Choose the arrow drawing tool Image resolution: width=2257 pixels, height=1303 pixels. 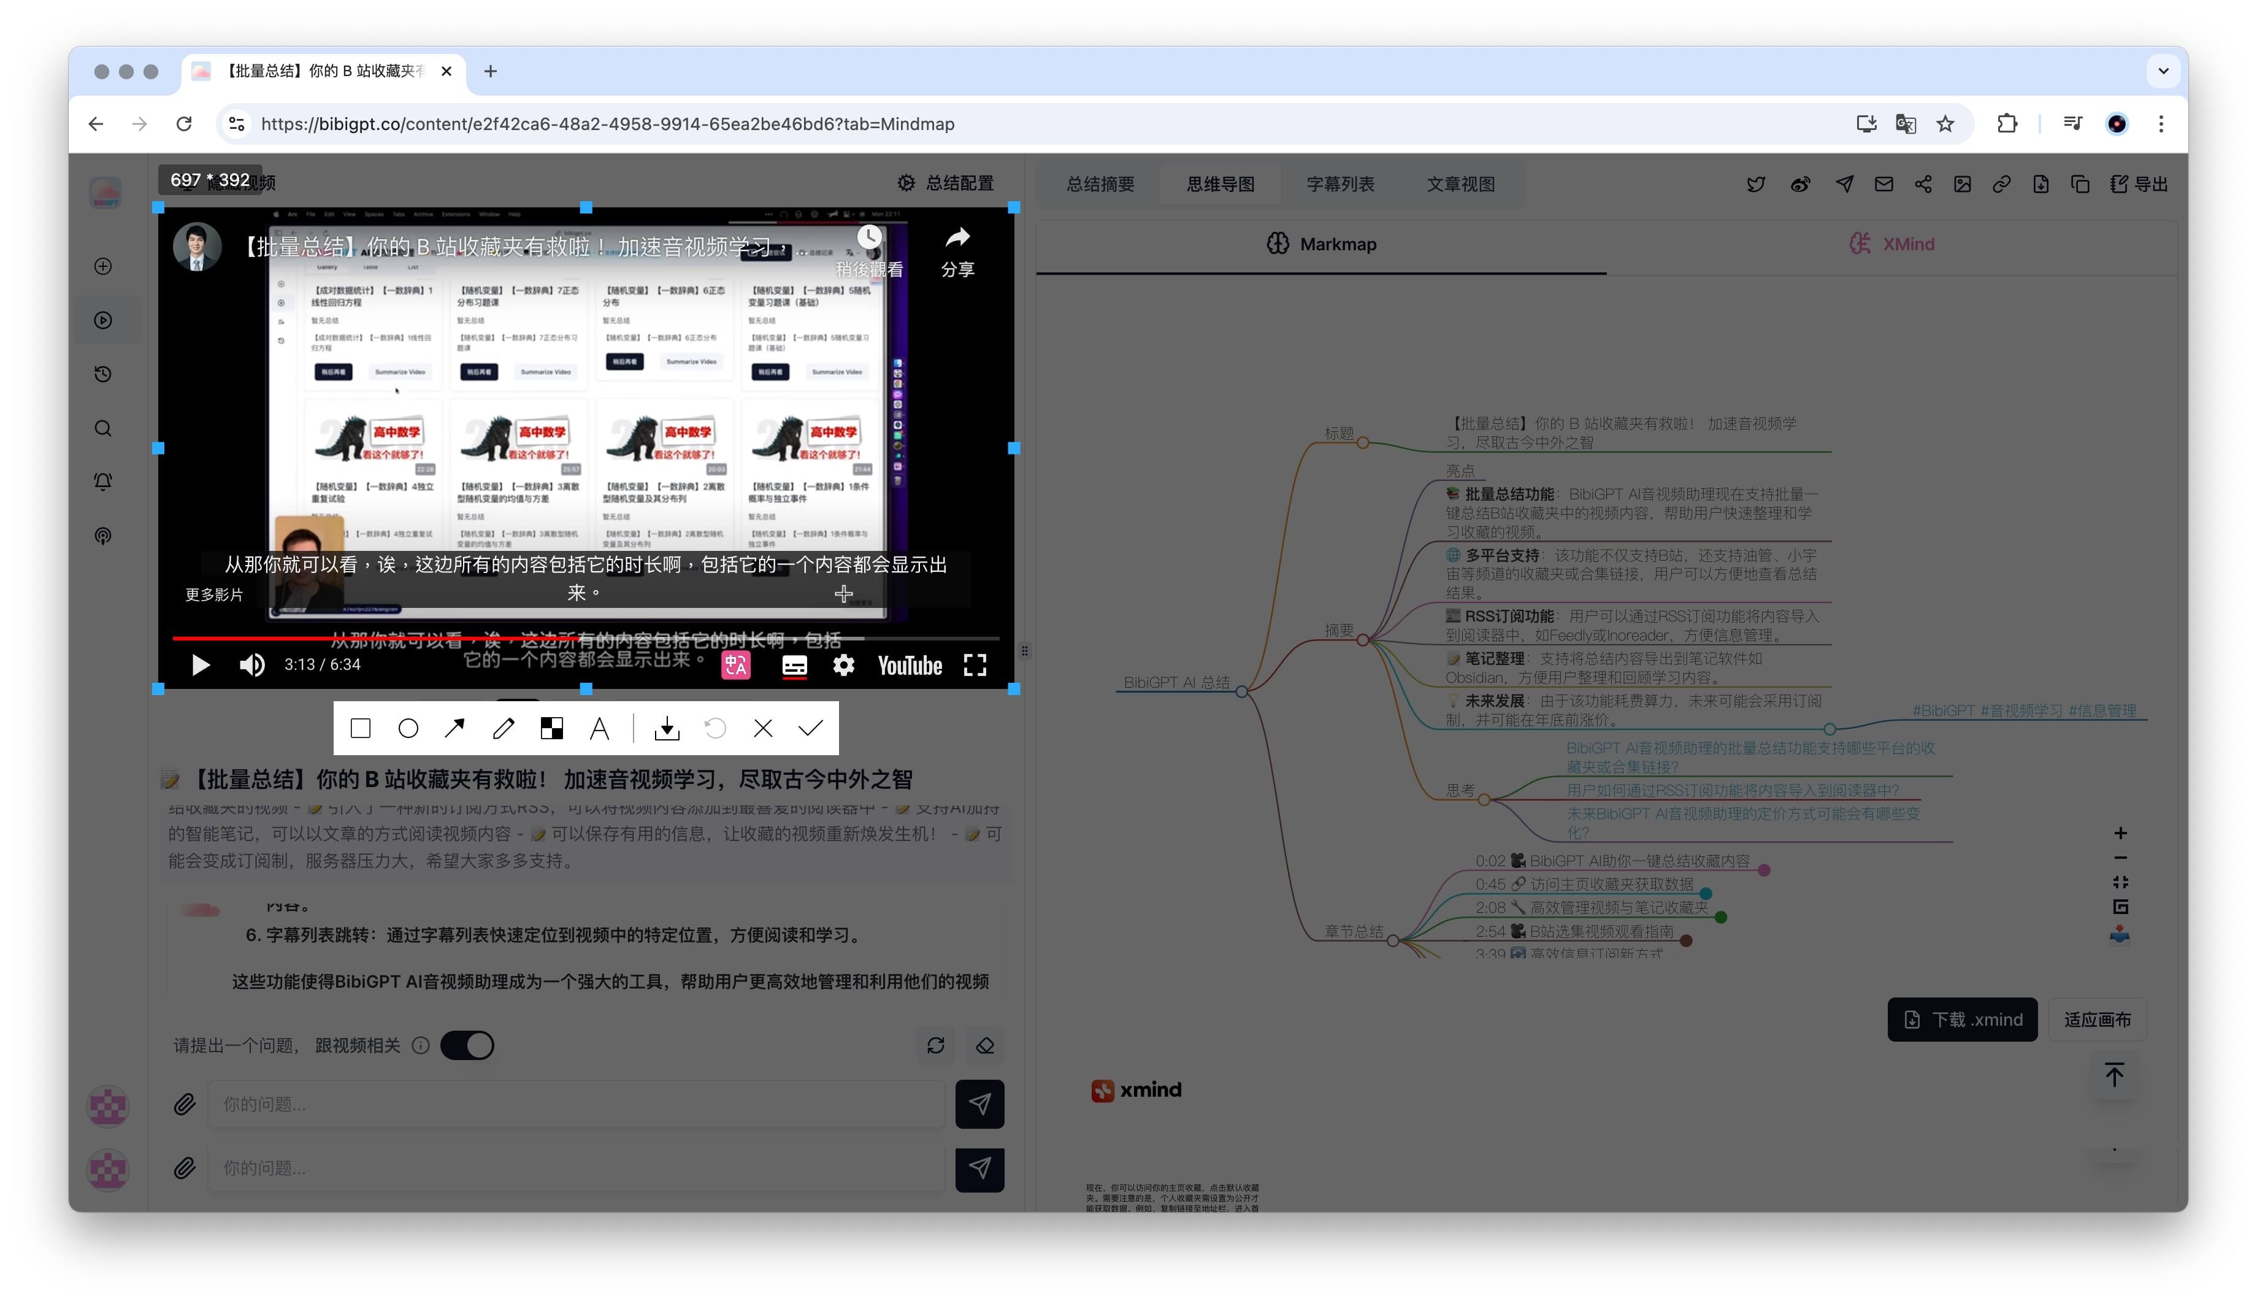click(x=455, y=728)
